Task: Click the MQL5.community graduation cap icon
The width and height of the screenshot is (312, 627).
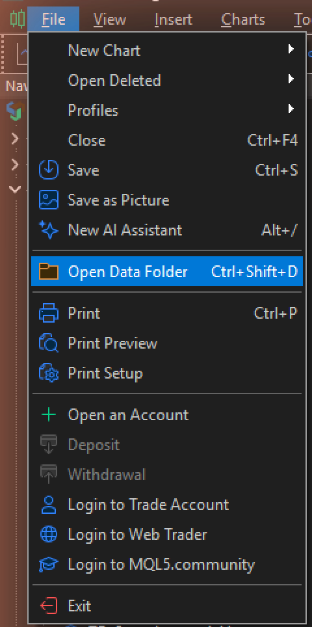Action: click(48, 565)
